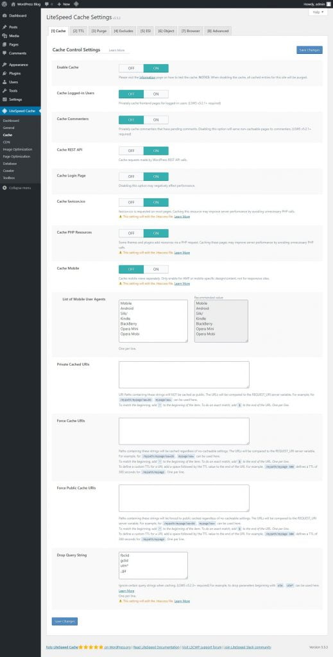Open the [8] Advanced tab
This screenshot has height=657, width=333.
click(218, 31)
